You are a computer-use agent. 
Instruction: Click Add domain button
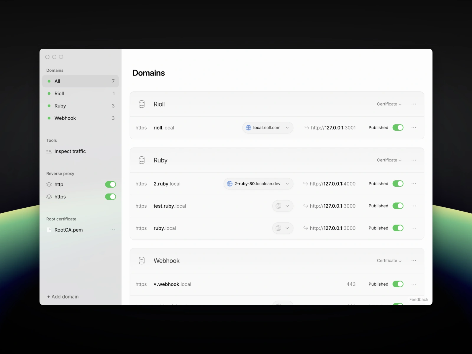(63, 297)
